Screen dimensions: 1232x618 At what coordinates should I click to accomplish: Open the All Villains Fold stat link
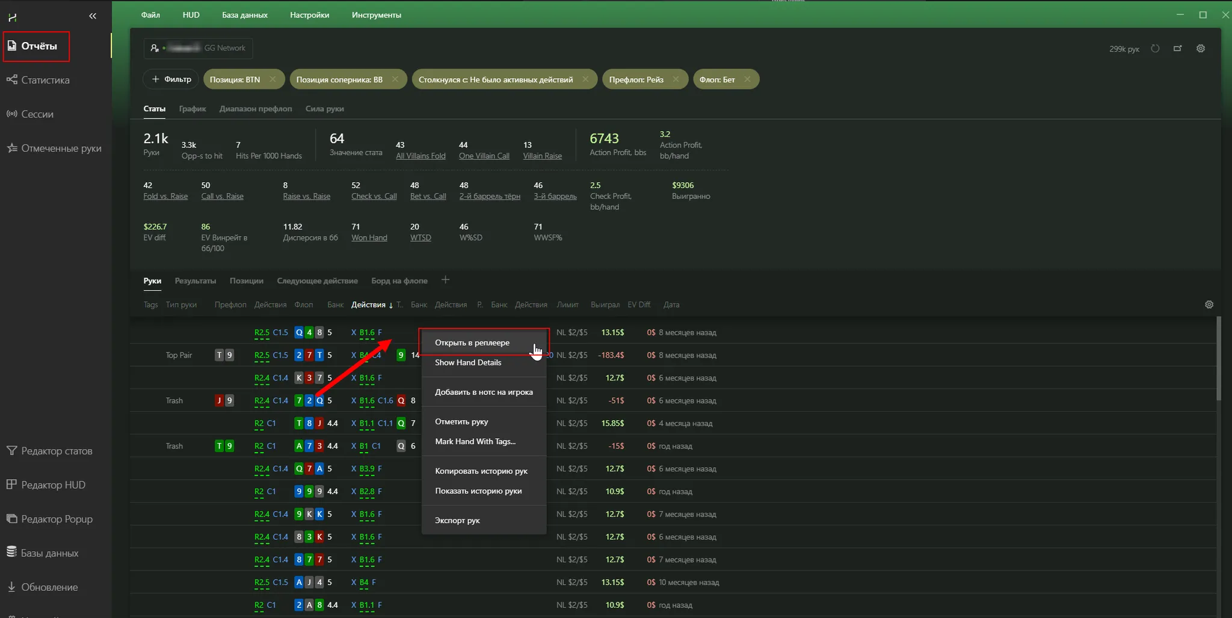420,156
